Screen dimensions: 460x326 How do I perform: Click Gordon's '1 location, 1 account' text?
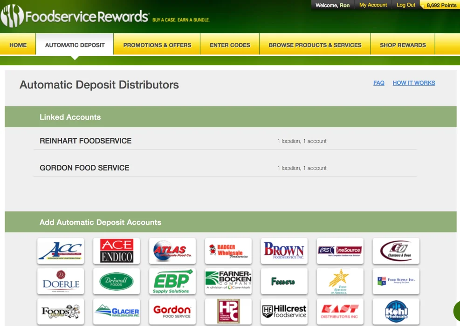click(302, 168)
